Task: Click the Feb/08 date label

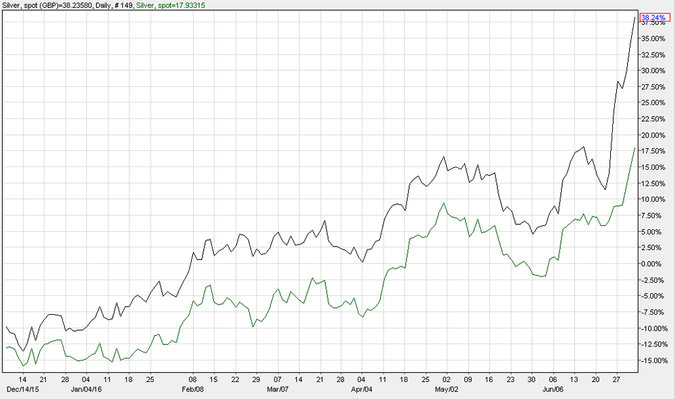Action: (x=193, y=390)
